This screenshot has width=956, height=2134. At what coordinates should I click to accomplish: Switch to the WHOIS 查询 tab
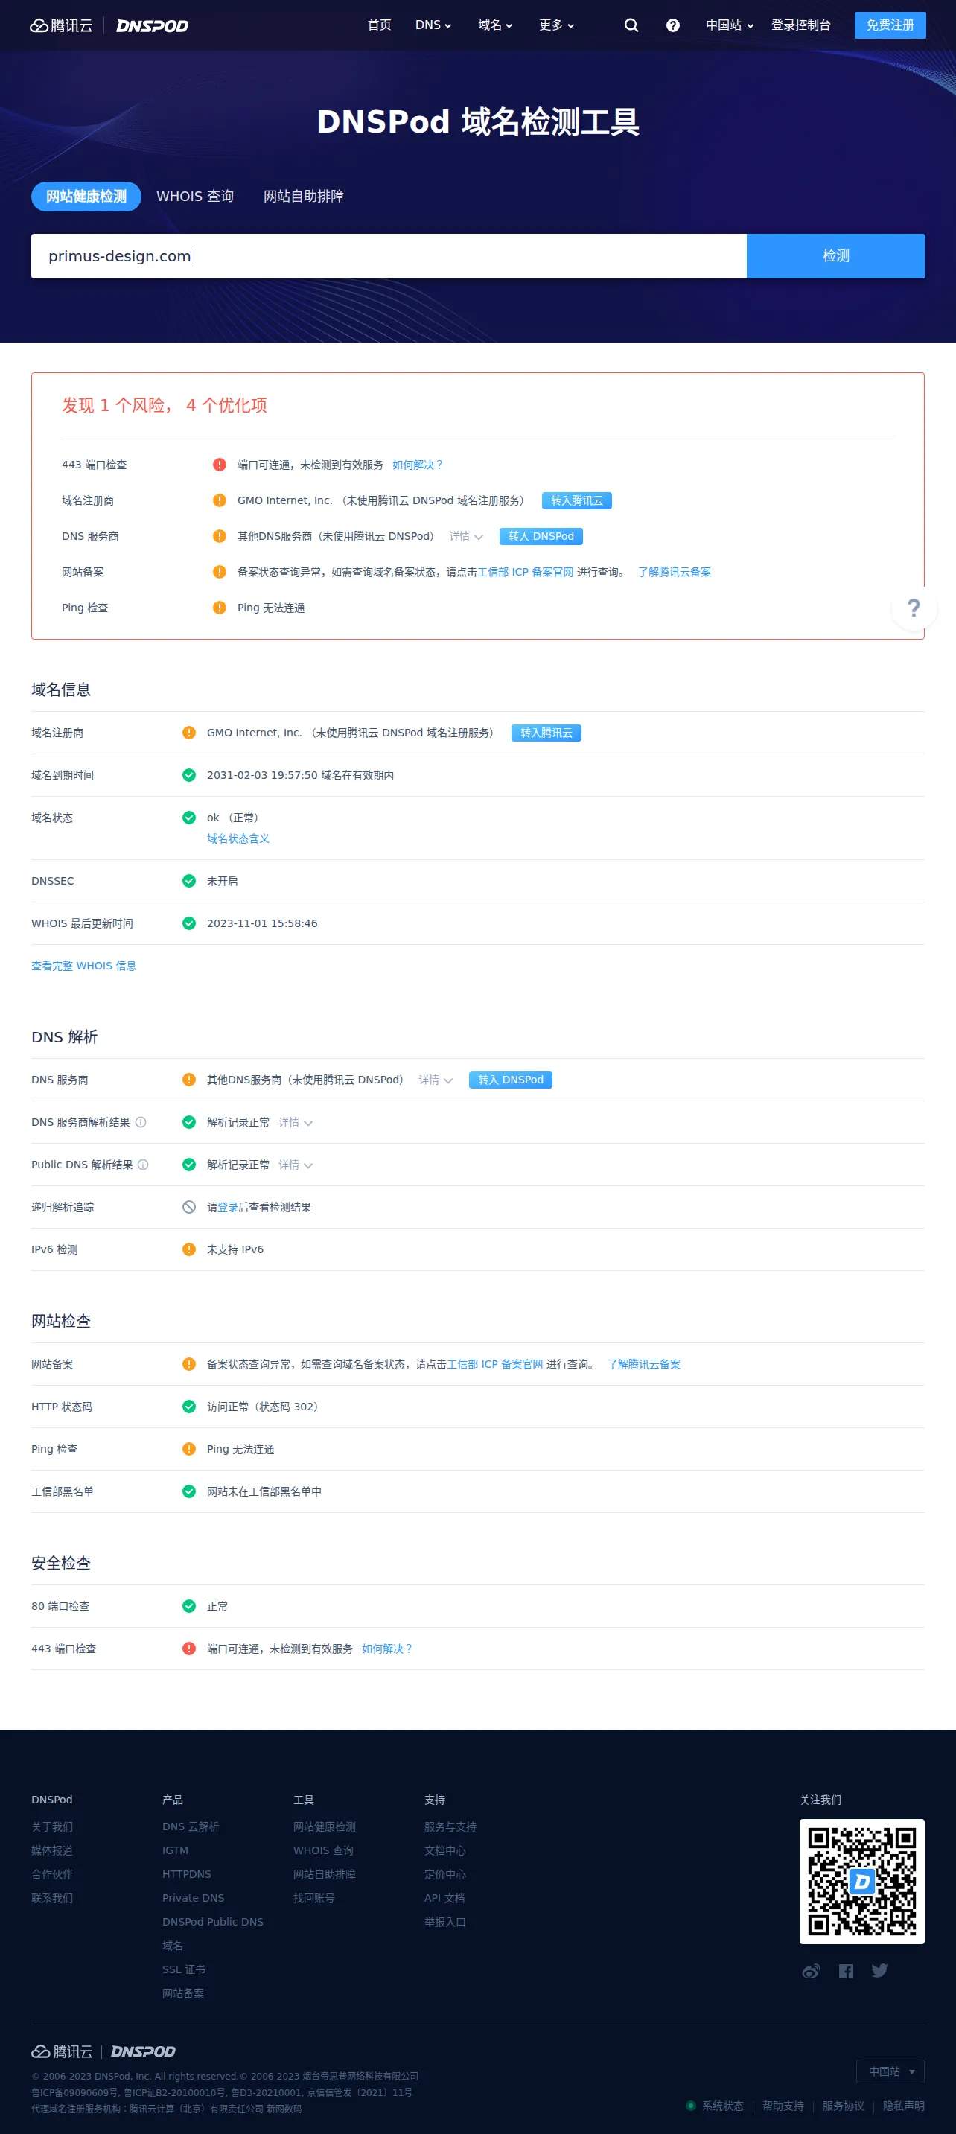pyautogui.click(x=196, y=197)
